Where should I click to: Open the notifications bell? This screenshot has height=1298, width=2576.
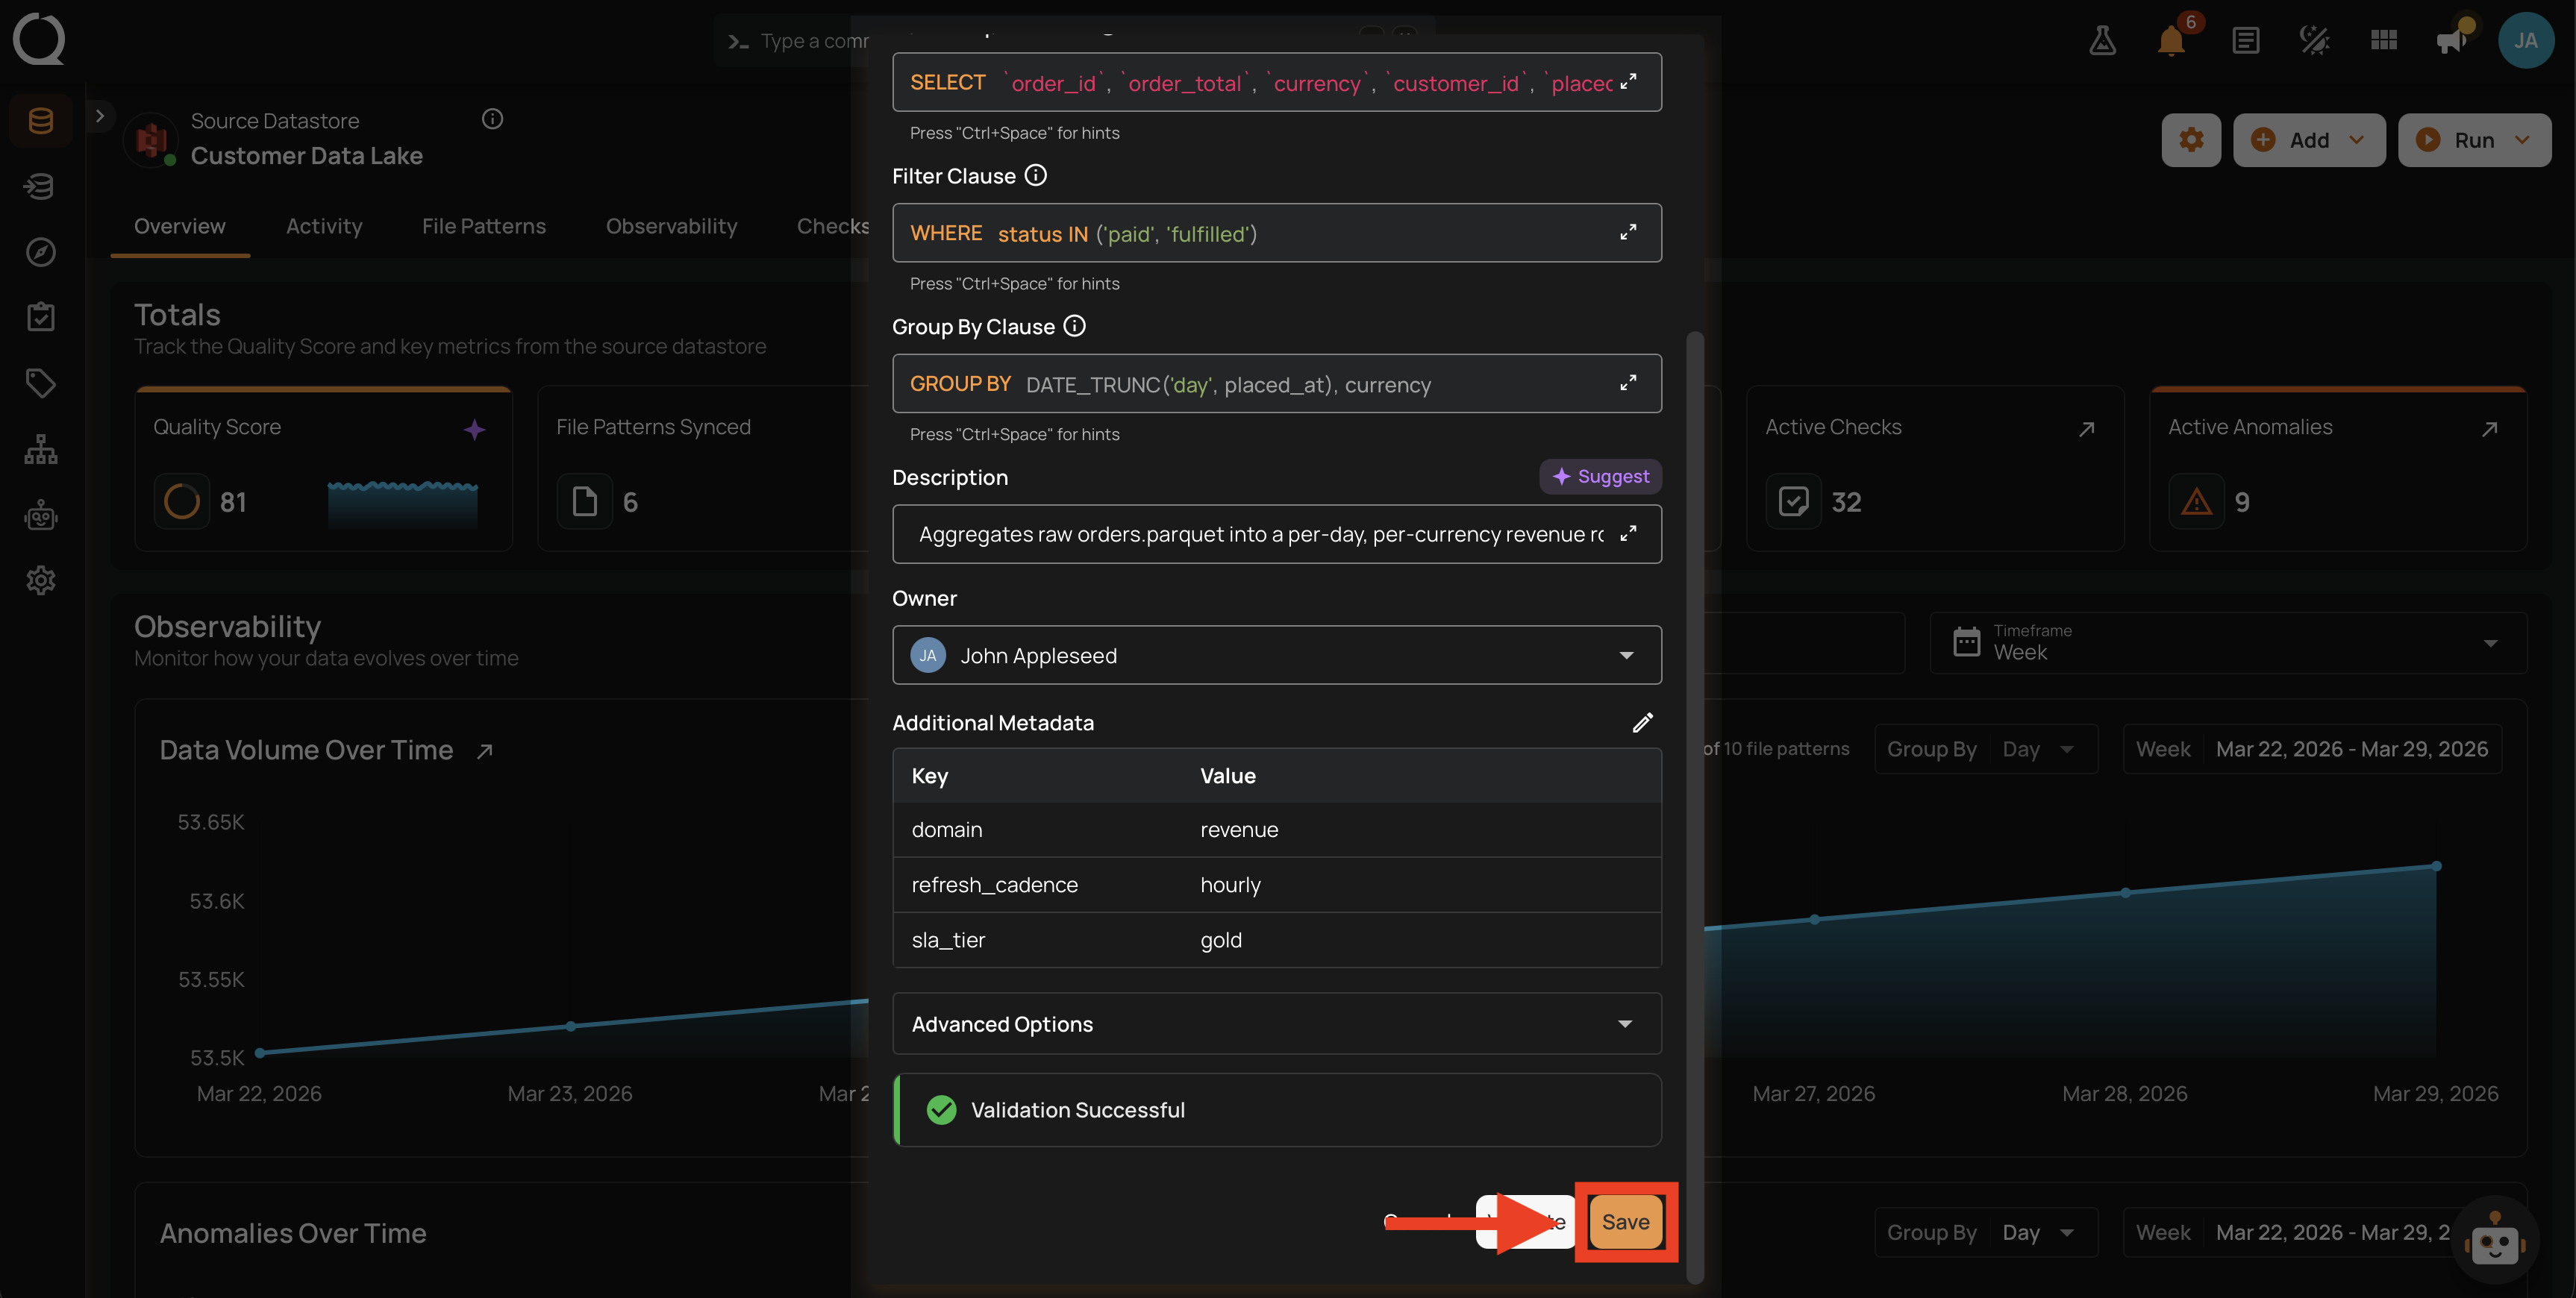point(2171,40)
